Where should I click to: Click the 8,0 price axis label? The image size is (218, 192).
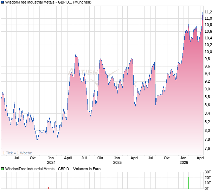(207, 130)
